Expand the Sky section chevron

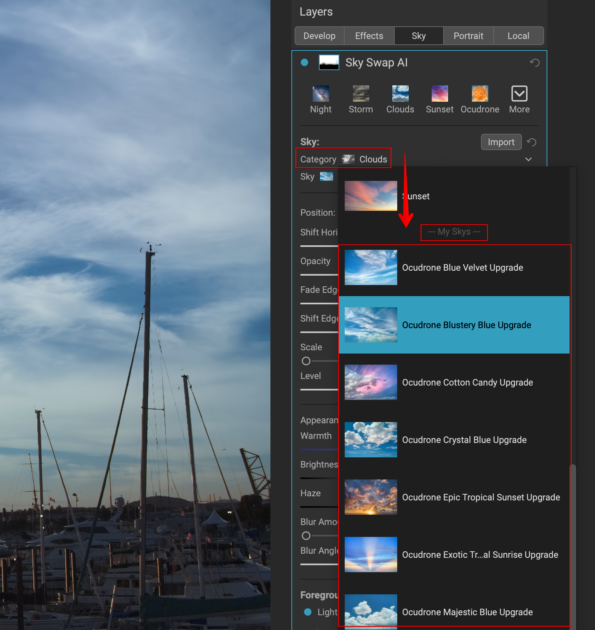click(x=529, y=159)
